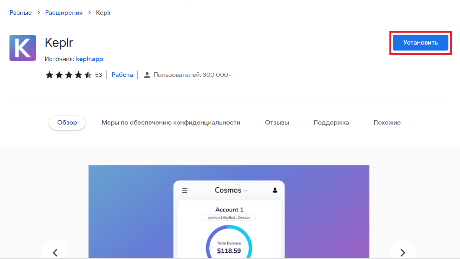
Task: Click the cosmos14ky6ud...2wszvs address
Action: point(229,218)
